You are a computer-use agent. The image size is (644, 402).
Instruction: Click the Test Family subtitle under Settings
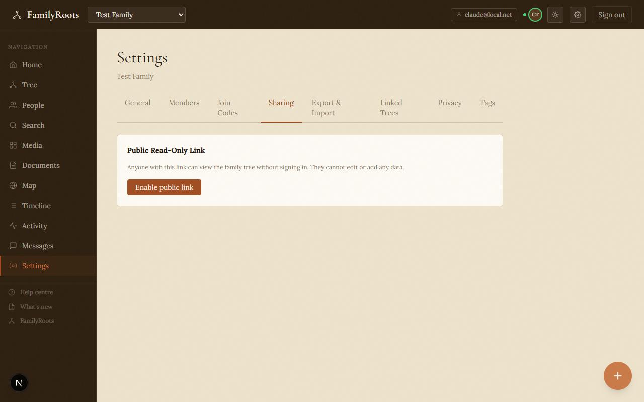(135, 76)
